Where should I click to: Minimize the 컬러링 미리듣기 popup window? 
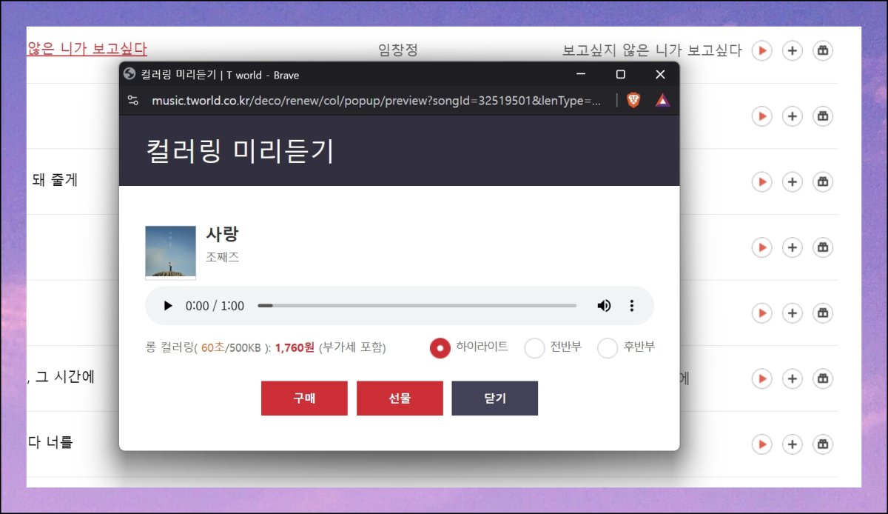coord(581,74)
